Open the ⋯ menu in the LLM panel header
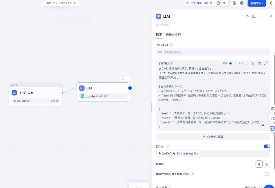The height and width of the screenshot is (188, 275). click(260, 16)
